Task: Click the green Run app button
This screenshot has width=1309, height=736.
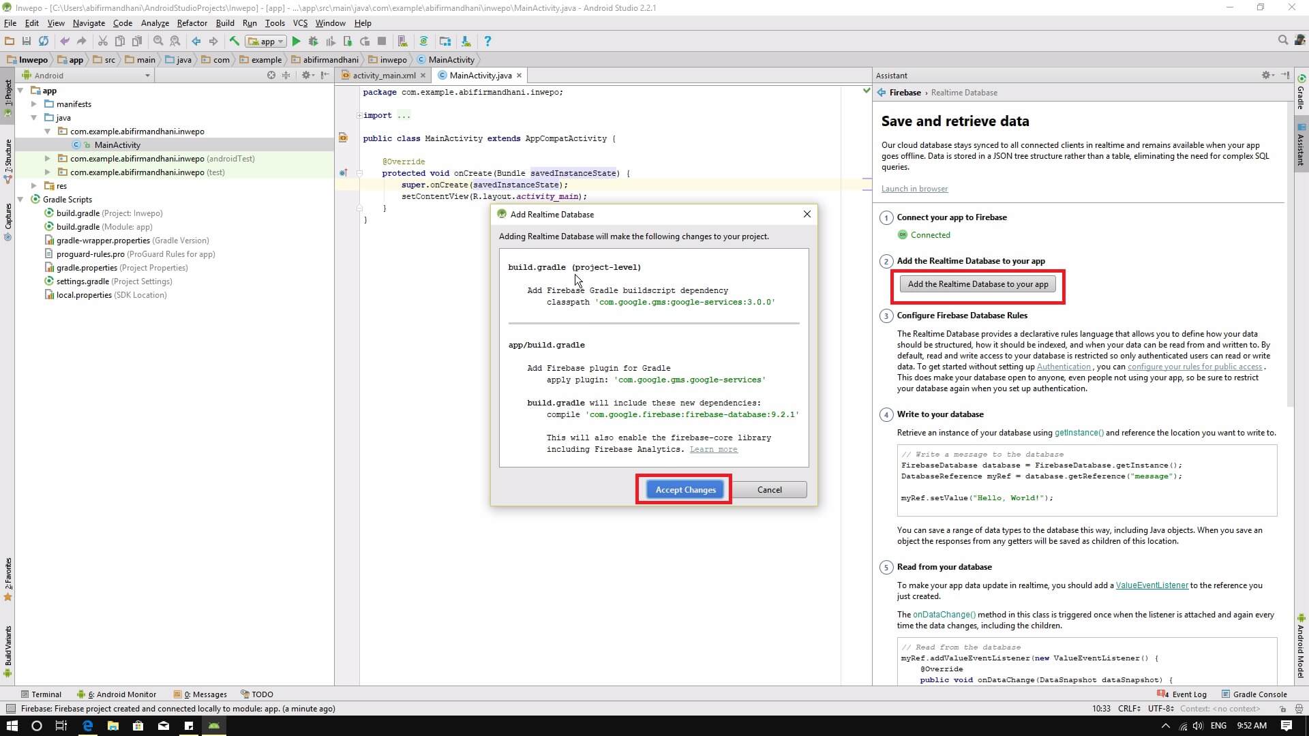Action: [296, 42]
